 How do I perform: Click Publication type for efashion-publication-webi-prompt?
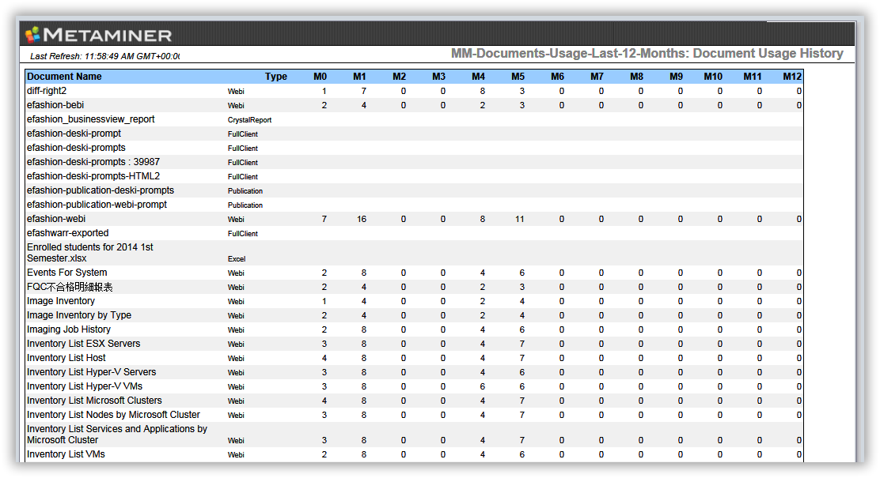245,205
